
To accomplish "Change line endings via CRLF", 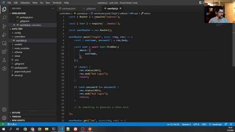I will [204, 124].
